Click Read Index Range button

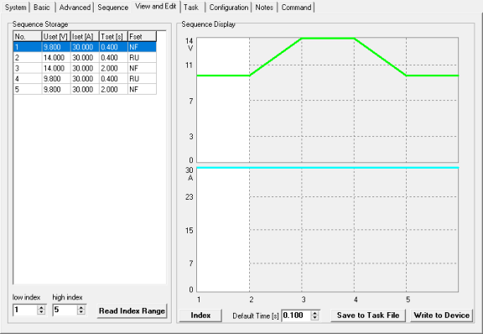[132, 311]
